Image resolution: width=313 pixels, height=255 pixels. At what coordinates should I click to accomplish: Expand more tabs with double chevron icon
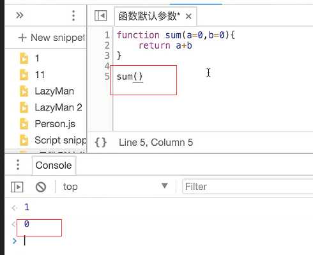pyautogui.click(x=20, y=15)
